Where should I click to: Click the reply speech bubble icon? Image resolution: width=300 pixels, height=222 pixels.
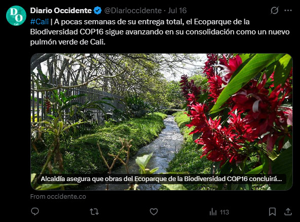[35, 211]
